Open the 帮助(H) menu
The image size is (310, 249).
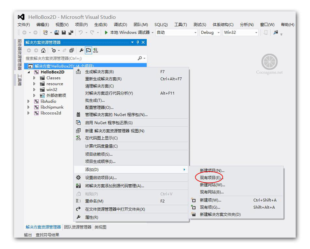pos(288,24)
